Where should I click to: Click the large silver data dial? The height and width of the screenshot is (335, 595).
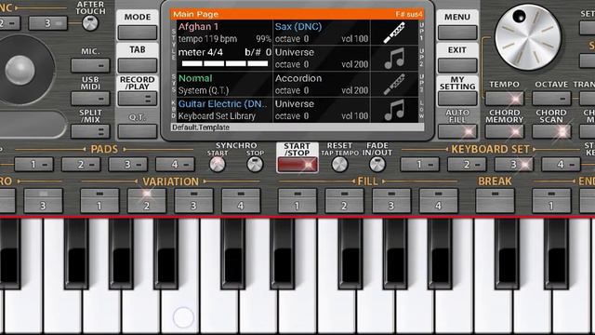(528, 37)
